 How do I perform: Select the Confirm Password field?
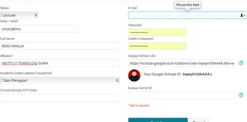click(158, 46)
